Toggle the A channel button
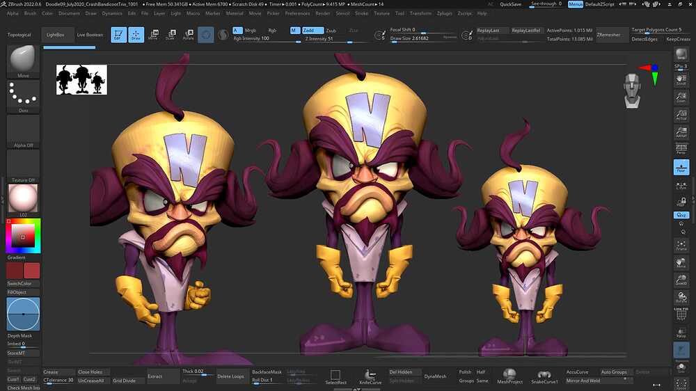Viewport: 696px width, 391px height. pyautogui.click(x=237, y=31)
